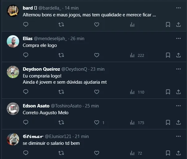Open Deydson Queiroz's profile picture

coord(13,72)
